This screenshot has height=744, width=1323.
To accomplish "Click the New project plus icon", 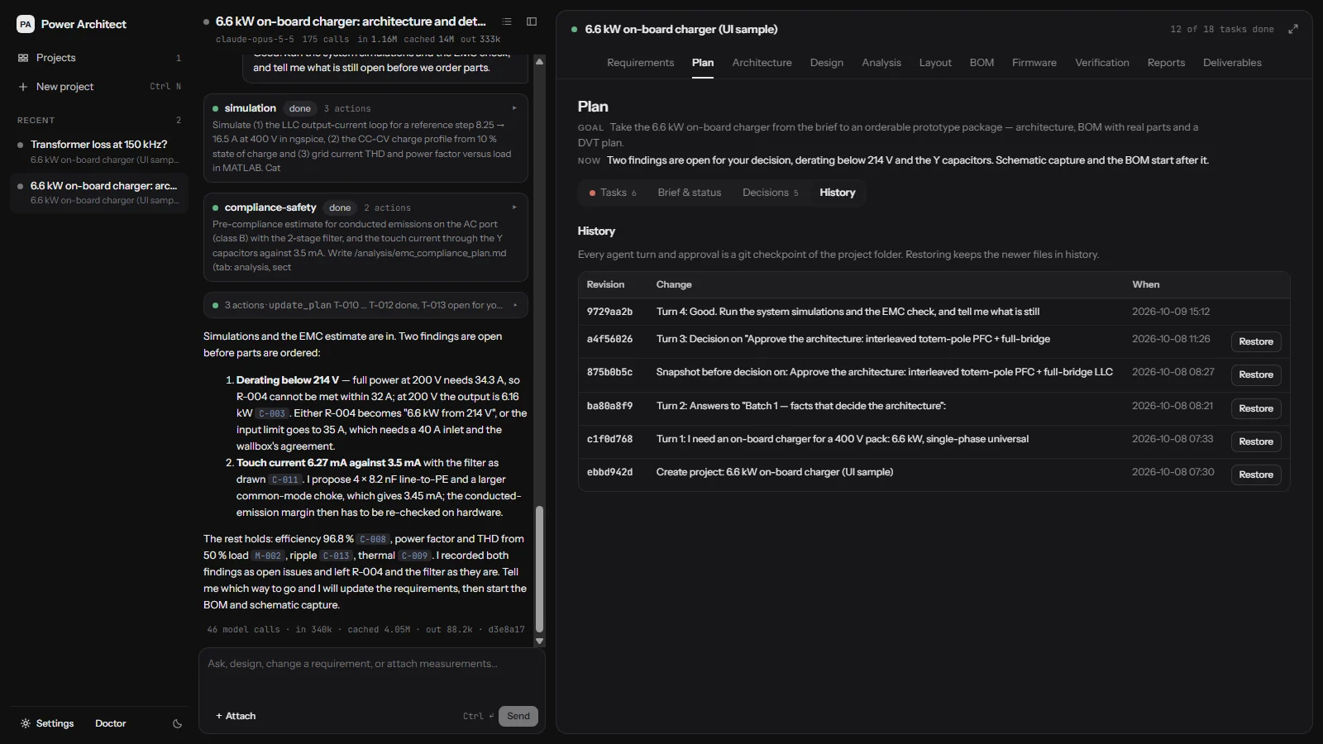I will coord(23,87).
